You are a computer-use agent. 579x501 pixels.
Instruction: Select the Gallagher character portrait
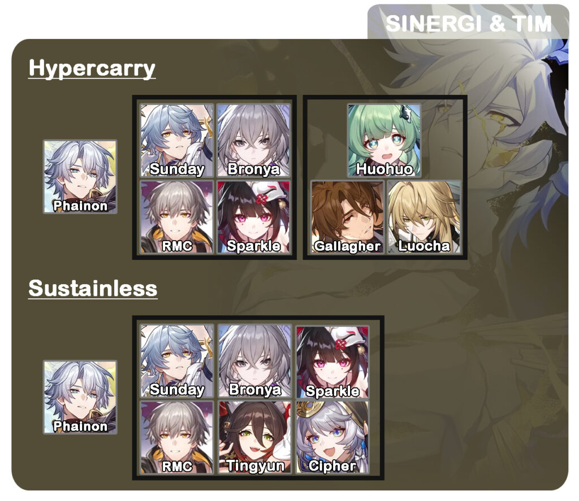(x=348, y=217)
